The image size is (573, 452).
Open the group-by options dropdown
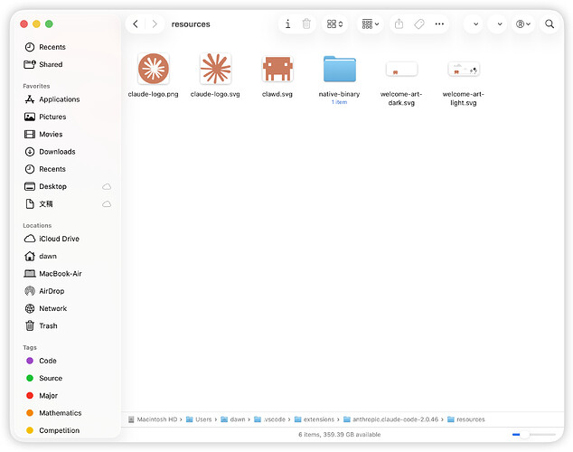pos(371,24)
